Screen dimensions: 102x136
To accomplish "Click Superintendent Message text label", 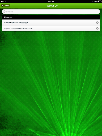I will click(x=16, y=23).
